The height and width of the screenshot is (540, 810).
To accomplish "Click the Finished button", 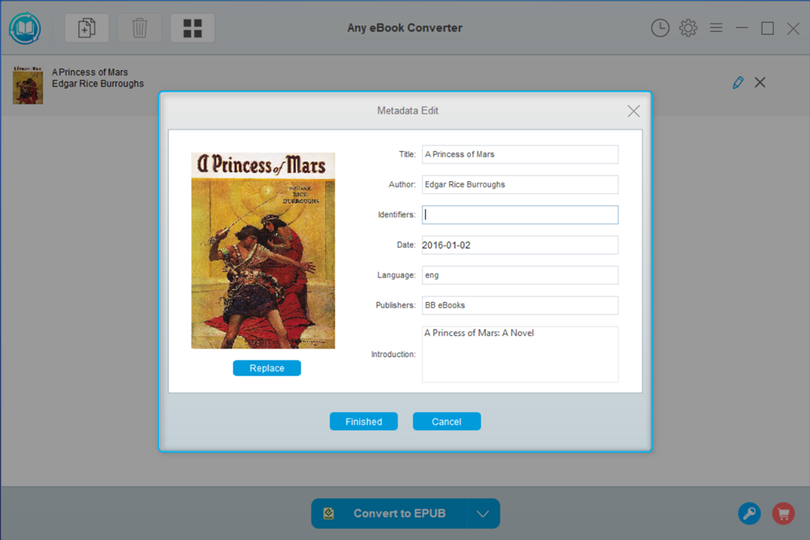I will pos(364,421).
